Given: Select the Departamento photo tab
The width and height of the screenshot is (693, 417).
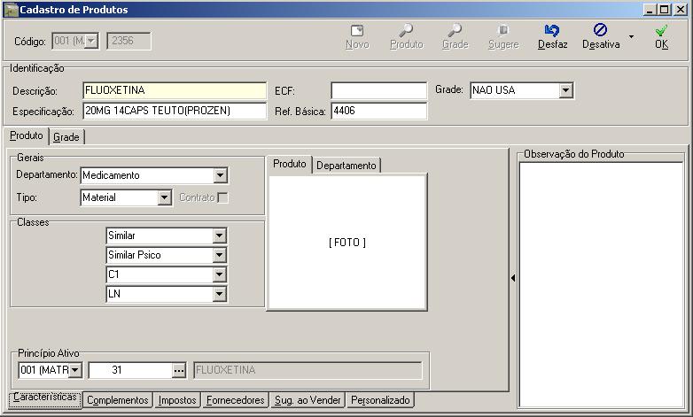Looking at the screenshot, I should click(x=346, y=166).
